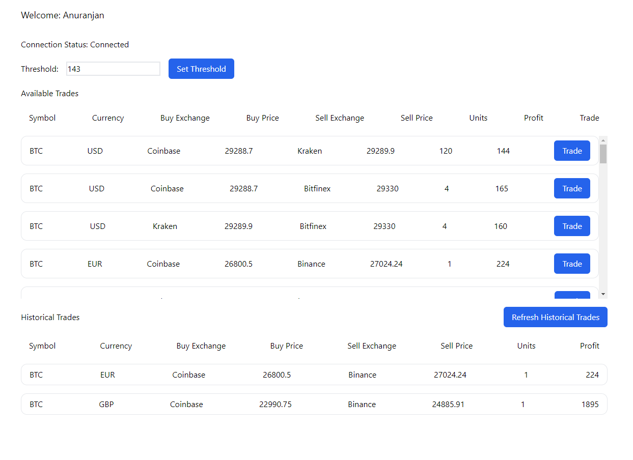Click the scrollbar up arrow in Available Trades
This screenshot has width=633, height=460.
point(603,140)
